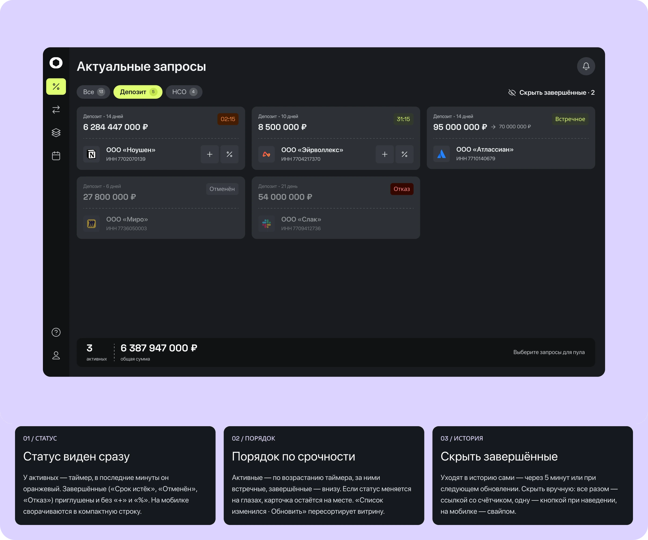The height and width of the screenshot is (540, 648).
Task: Click the 54 000 000 ₽ refused amount
Action: (x=285, y=197)
